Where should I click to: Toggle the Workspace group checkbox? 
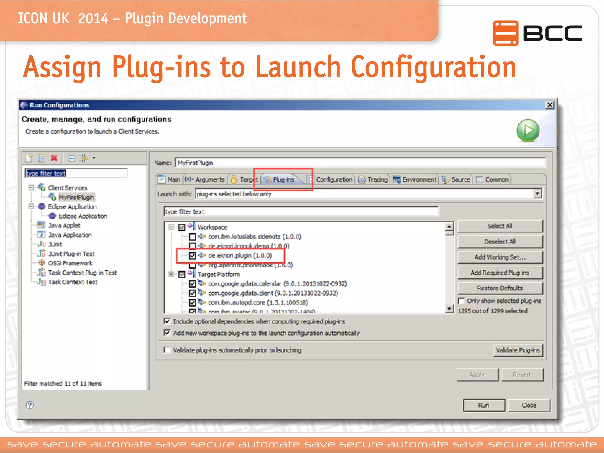tap(182, 227)
